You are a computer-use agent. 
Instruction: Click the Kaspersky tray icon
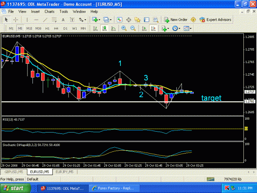tap(227, 188)
